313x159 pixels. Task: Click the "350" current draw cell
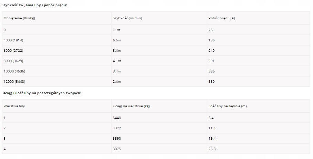point(211,82)
